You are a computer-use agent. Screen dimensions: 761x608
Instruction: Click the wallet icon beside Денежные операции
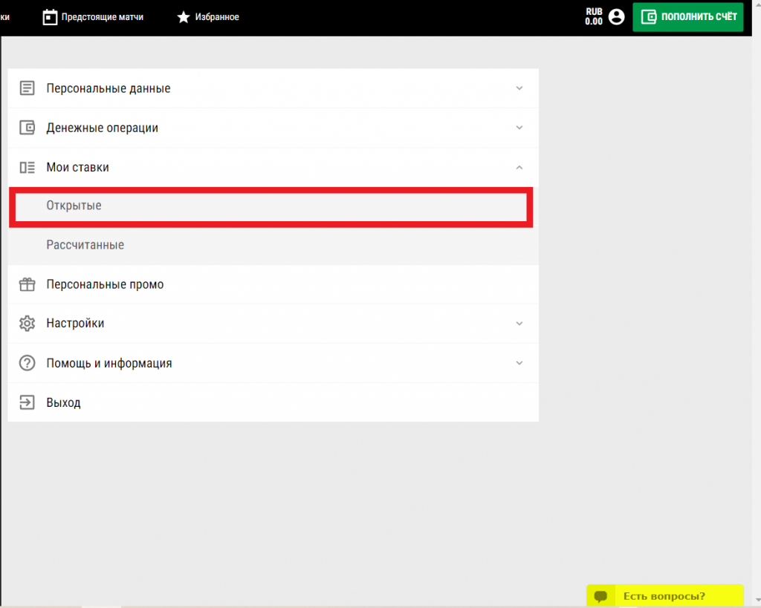(x=27, y=128)
